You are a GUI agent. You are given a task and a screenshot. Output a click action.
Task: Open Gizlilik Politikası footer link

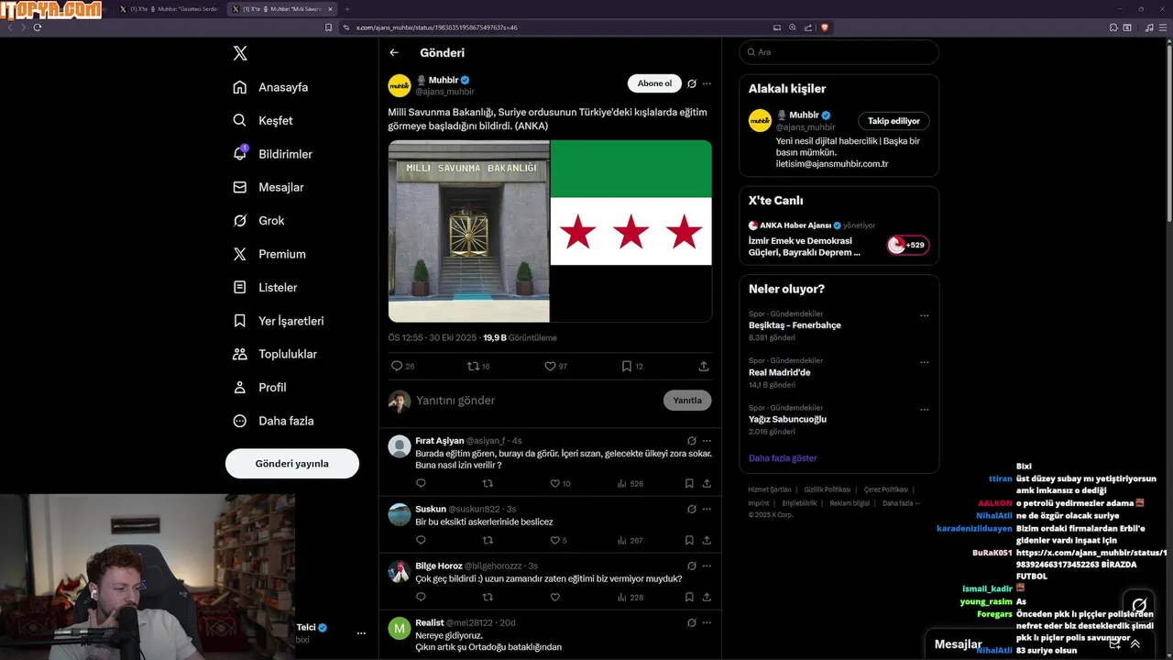tap(828, 489)
